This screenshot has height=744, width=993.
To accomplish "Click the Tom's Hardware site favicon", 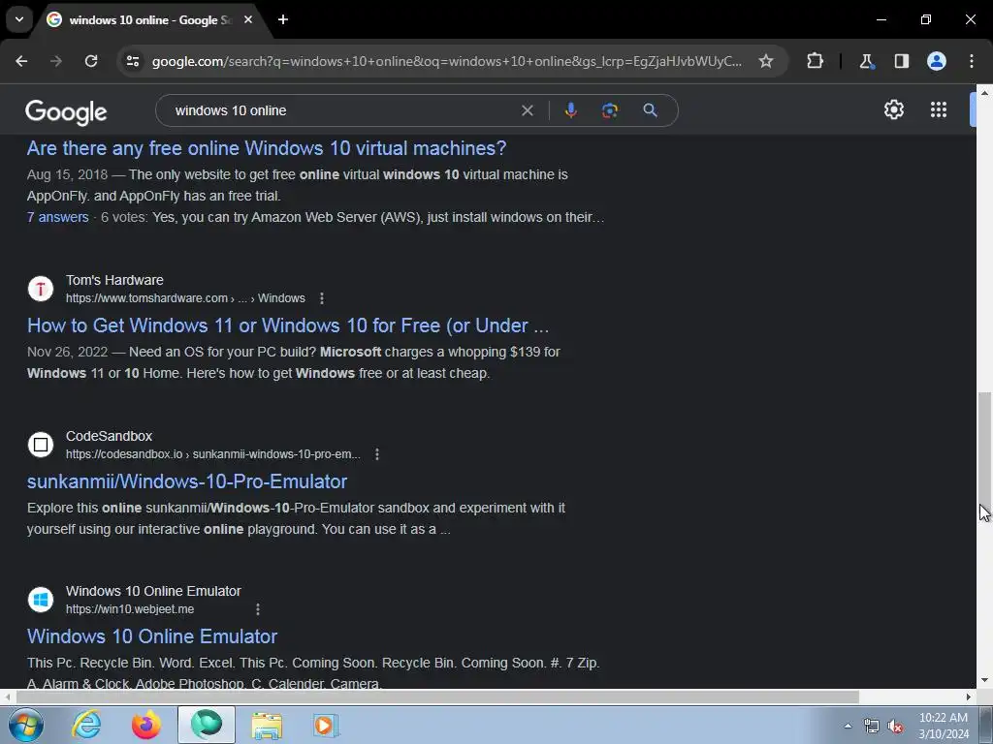I will tap(41, 289).
